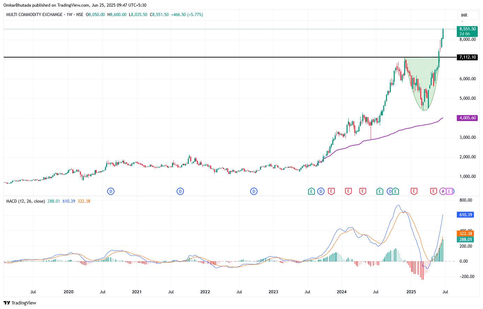
Task: Click the INR currency button
Action: click(x=468, y=15)
